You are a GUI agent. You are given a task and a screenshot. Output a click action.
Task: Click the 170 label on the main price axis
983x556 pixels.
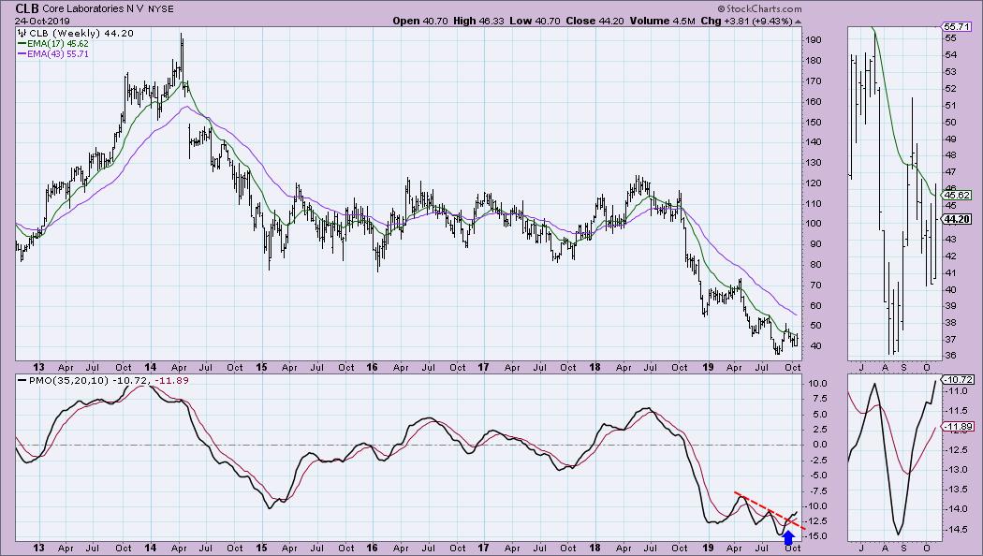tap(814, 81)
